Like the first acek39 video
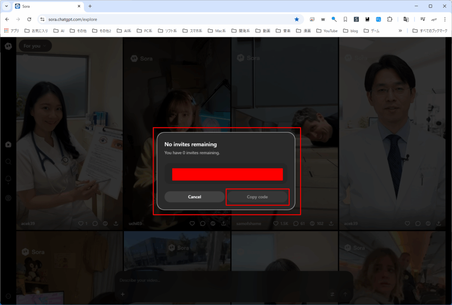The height and width of the screenshot is (305, 452). coord(81,224)
